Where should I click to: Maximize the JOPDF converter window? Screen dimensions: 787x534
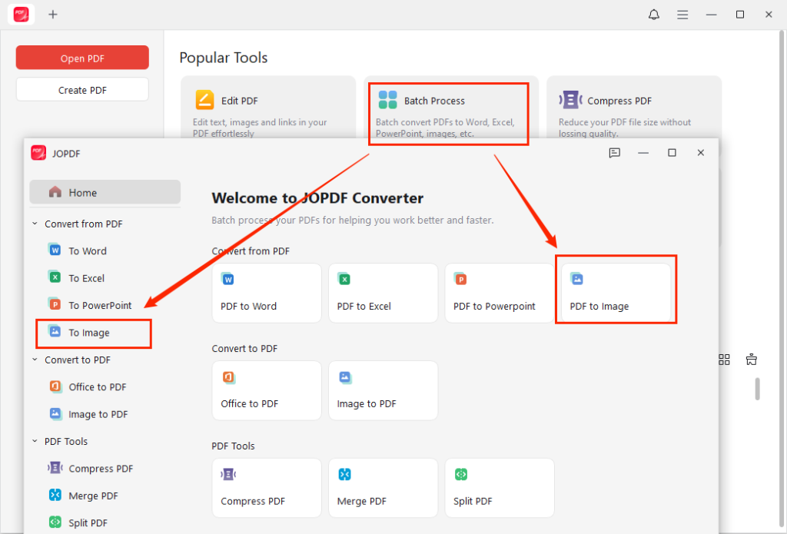tap(672, 153)
